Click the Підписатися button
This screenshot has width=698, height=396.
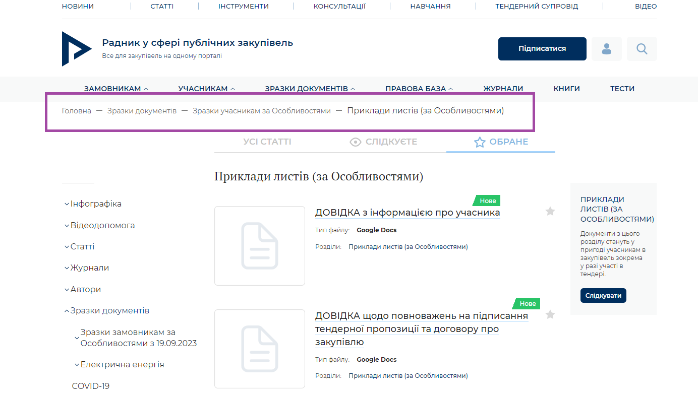point(542,49)
